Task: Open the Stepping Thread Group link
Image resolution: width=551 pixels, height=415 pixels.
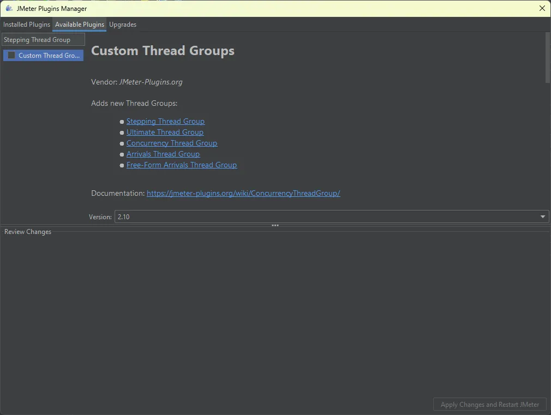Action: click(165, 121)
